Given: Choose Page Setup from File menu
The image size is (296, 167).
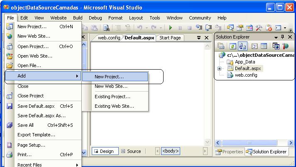Looking at the screenshot, I should click(44, 145).
